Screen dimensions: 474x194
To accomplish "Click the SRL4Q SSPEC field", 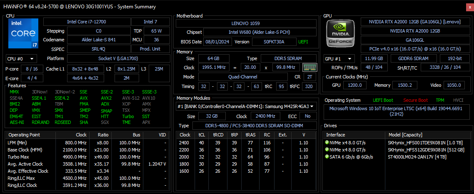I will [x=98, y=49].
